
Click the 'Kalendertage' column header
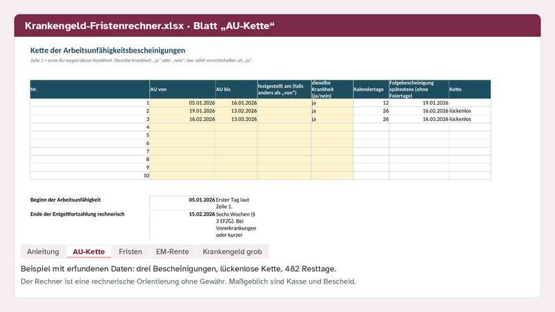coord(371,89)
